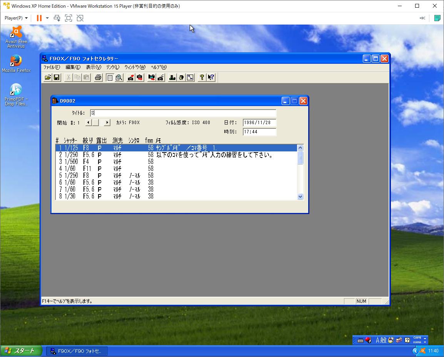The height and width of the screenshot is (357, 444).
Task: Click the 日付 date field
Action: 259,123
